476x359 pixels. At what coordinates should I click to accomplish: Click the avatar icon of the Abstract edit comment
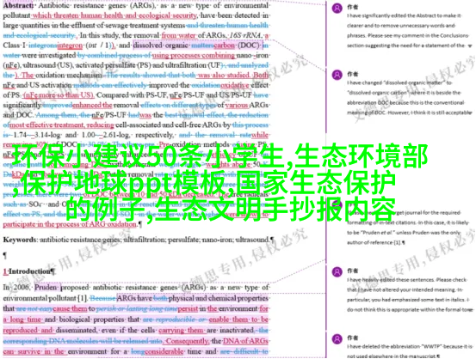[x=337, y=8]
